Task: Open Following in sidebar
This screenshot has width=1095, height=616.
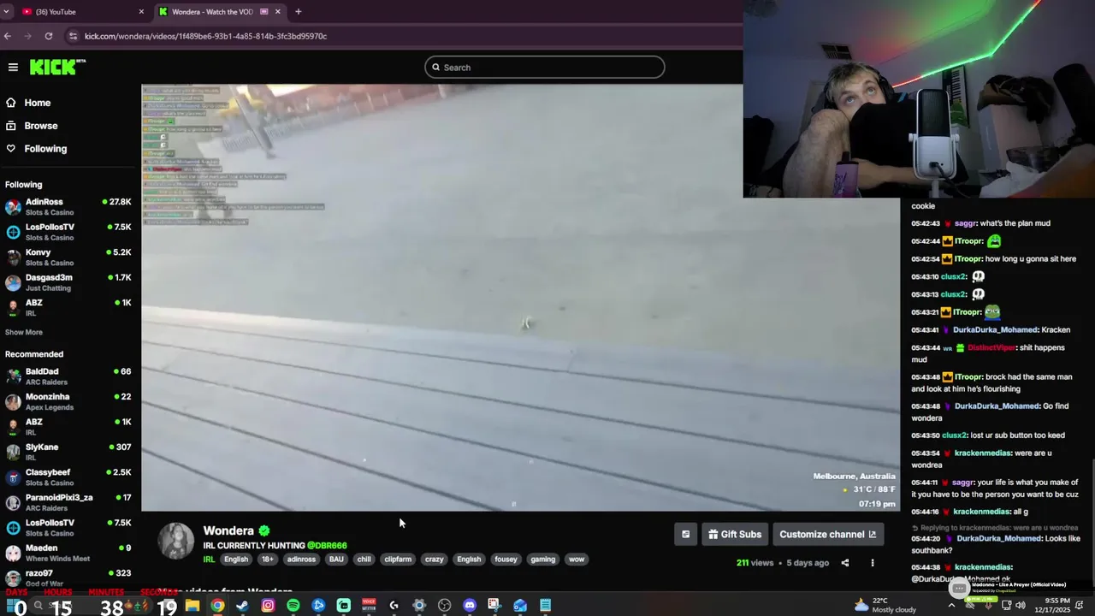Action: [44, 149]
